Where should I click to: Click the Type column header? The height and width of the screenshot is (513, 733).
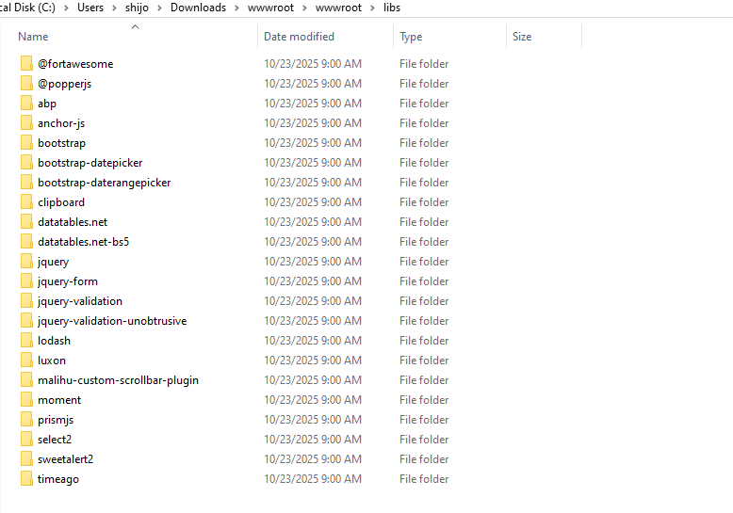(x=411, y=37)
